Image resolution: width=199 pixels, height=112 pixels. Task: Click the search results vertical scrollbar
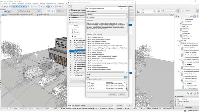(127, 86)
